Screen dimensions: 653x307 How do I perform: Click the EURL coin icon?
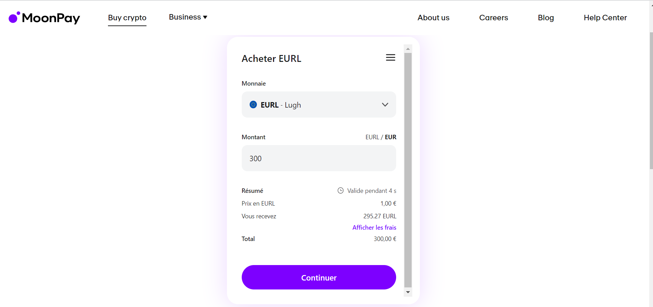(x=253, y=105)
